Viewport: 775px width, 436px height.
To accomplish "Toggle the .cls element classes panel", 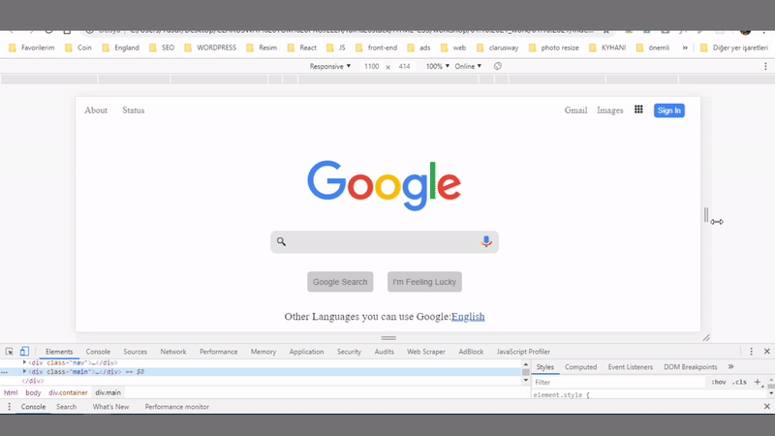I will click(739, 382).
